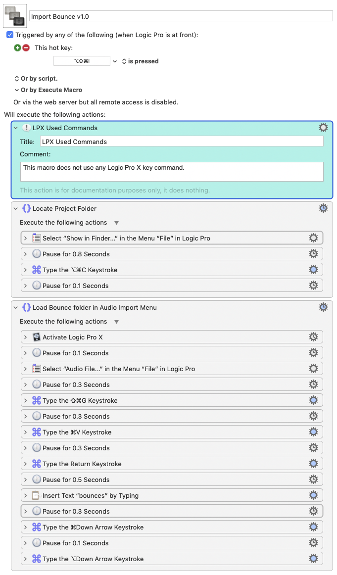This screenshot has width=337, height=575.
Task: Open gear menu of "Show in Finder…" action
Action: click(x=313, y=238)
